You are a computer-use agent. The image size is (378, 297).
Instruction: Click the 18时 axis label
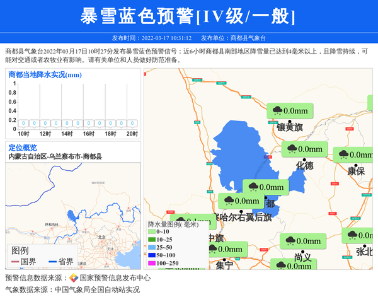tap(110, 134)
